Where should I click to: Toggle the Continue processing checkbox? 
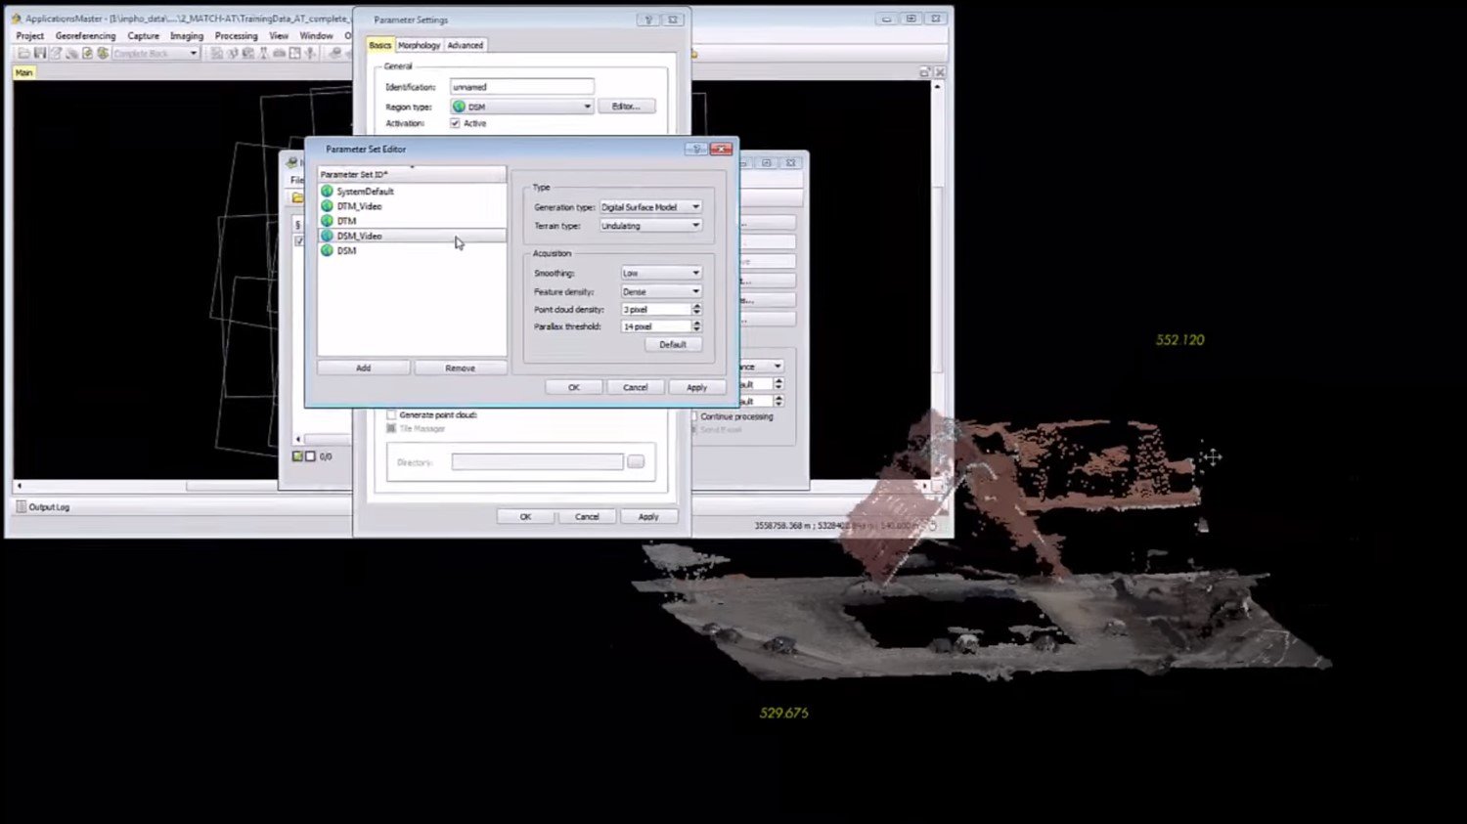[x=693, y=416]
